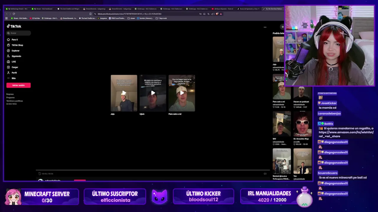Reload the page with the refresh icon
Viewport: 378px width, 212px height.
tap(14, 14)
